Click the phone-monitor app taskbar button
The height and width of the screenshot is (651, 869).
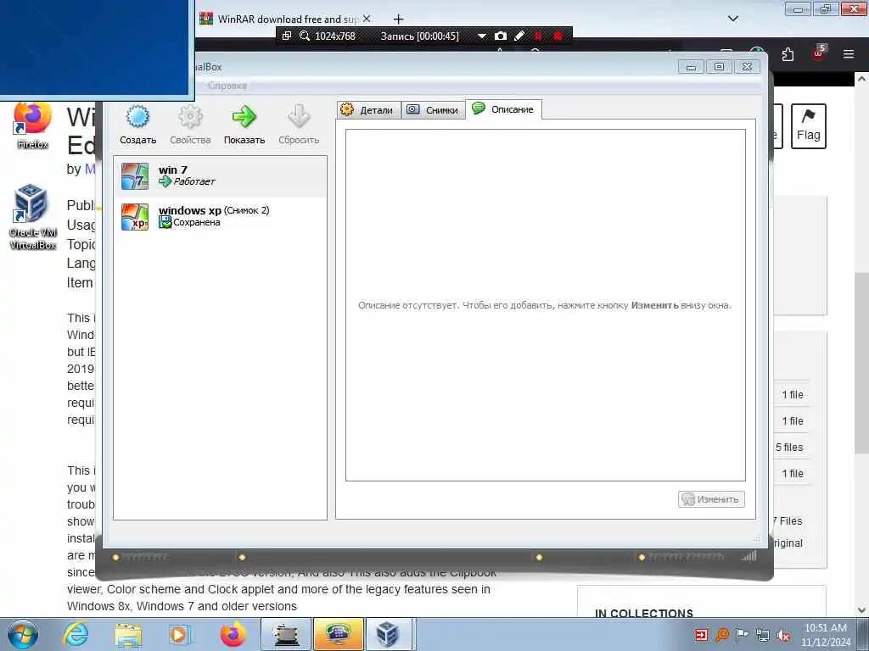point(339,634)
